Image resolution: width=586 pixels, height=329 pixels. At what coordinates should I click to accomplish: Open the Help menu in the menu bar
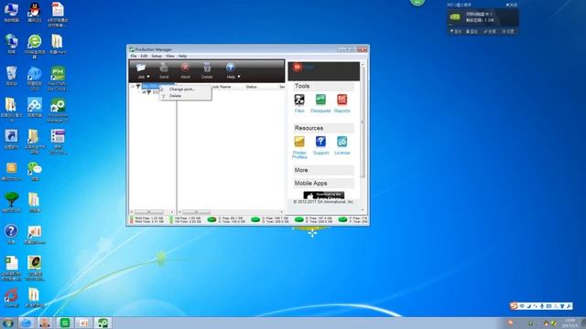click(x=182, y=56)
